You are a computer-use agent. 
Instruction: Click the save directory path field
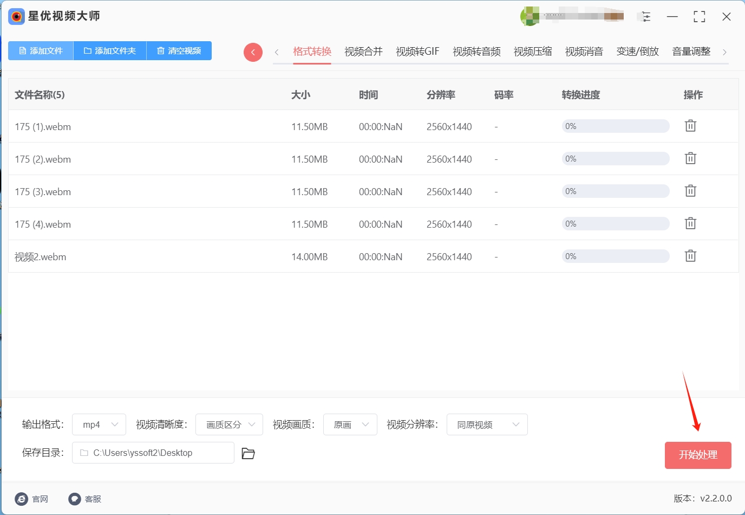point(153,453)
